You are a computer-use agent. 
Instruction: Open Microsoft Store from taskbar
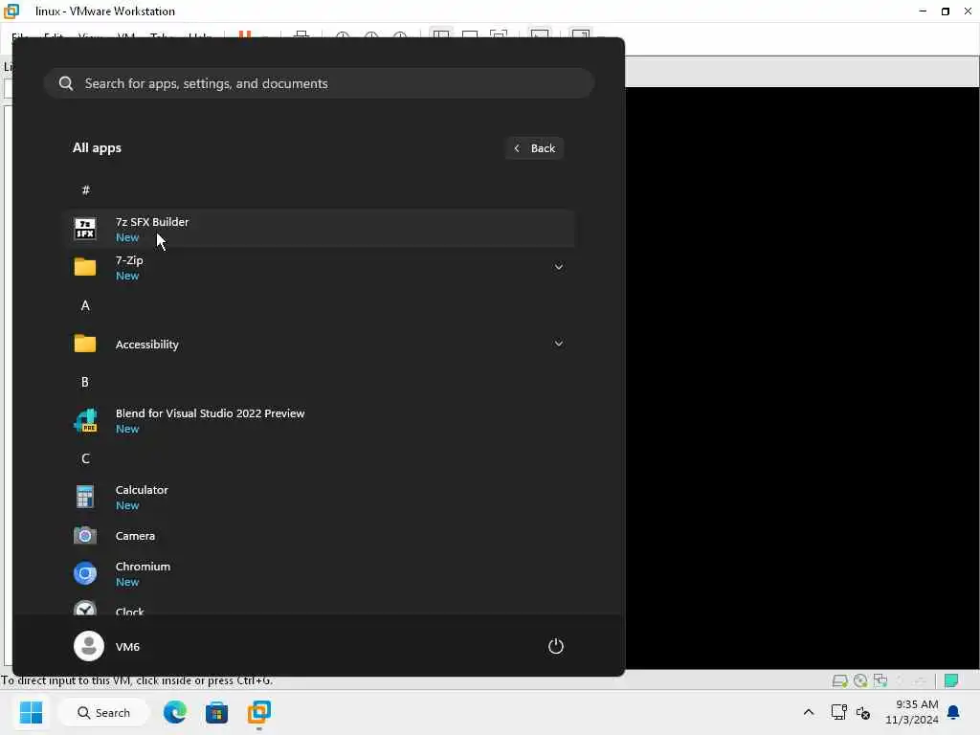[217, 712]
